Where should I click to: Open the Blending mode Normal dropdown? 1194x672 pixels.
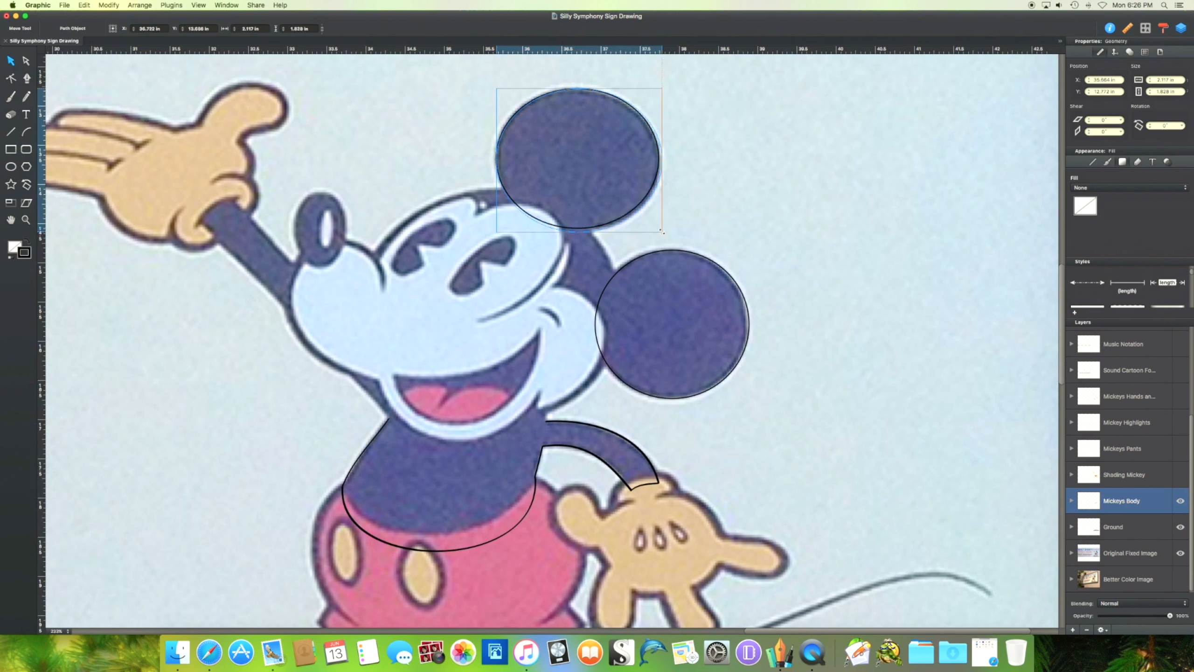pyautogui.click(x=1142, y=603)
